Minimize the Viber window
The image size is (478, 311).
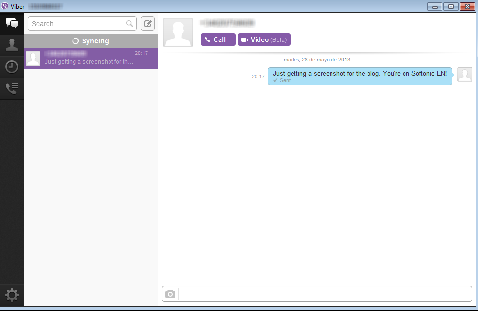(435, 6)
